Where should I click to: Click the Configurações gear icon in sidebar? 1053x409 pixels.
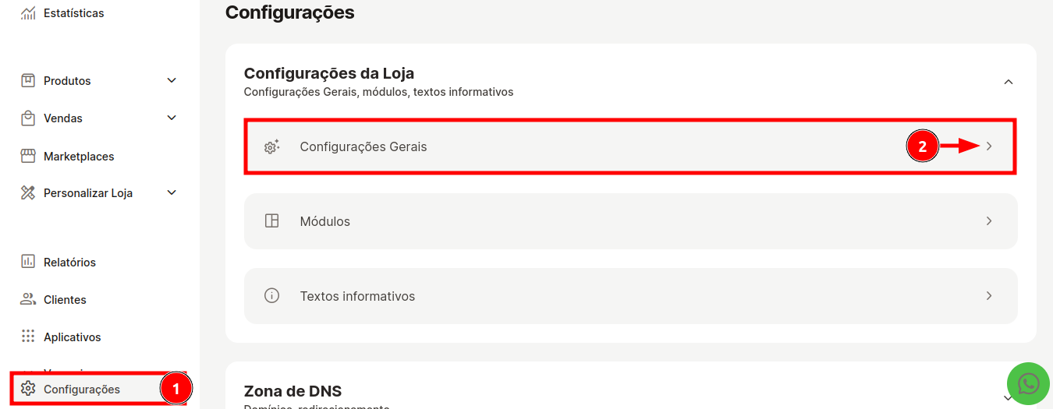[x=28, y=388]
